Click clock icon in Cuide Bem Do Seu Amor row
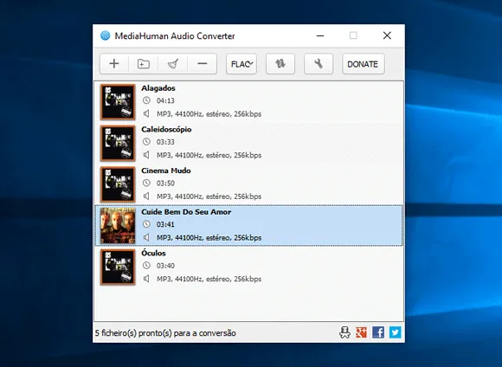502x367 pixels. point(146,224)
